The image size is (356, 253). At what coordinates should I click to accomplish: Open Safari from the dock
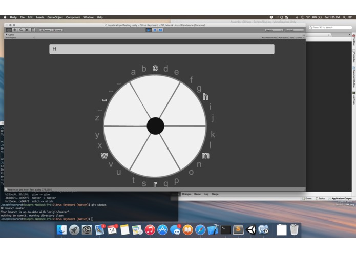coord(200,230)
